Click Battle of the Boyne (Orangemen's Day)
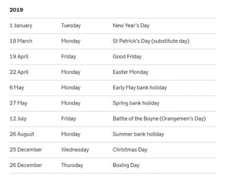This screenshot has height=179, width=234. pos(159,119)
